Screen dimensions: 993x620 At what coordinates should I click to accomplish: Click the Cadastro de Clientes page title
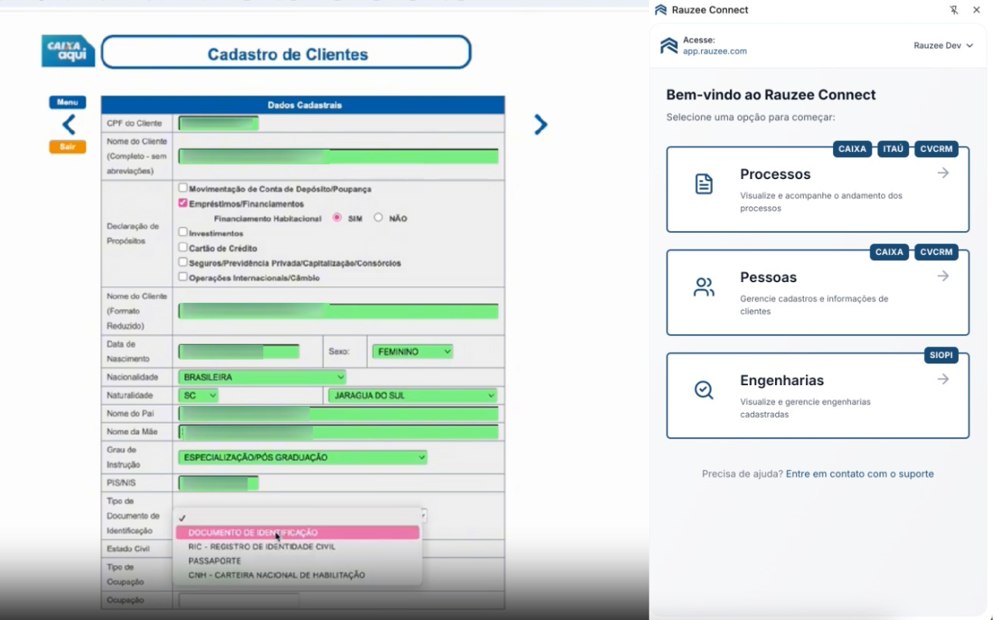click(287, 54)
